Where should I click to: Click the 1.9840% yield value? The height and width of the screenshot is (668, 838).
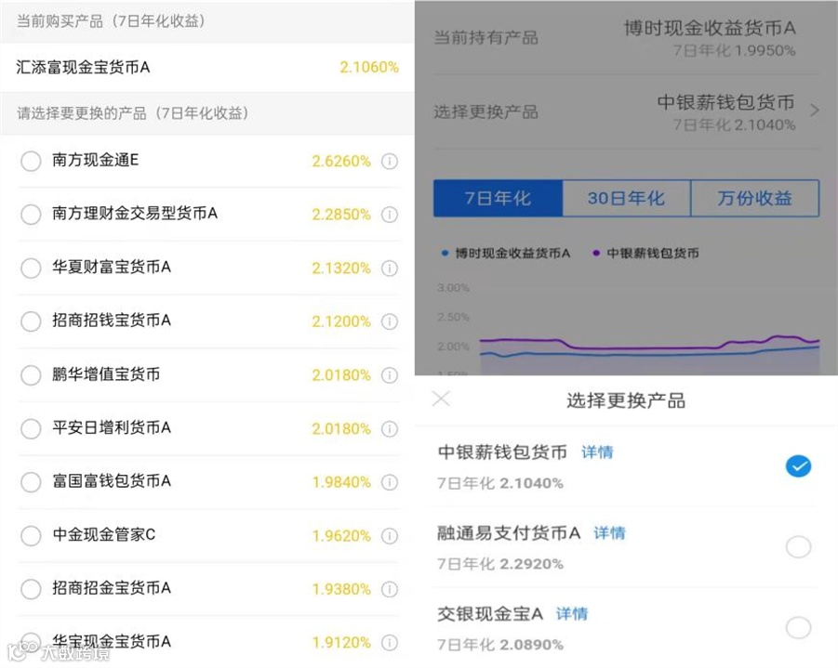[x=341, y=482]
